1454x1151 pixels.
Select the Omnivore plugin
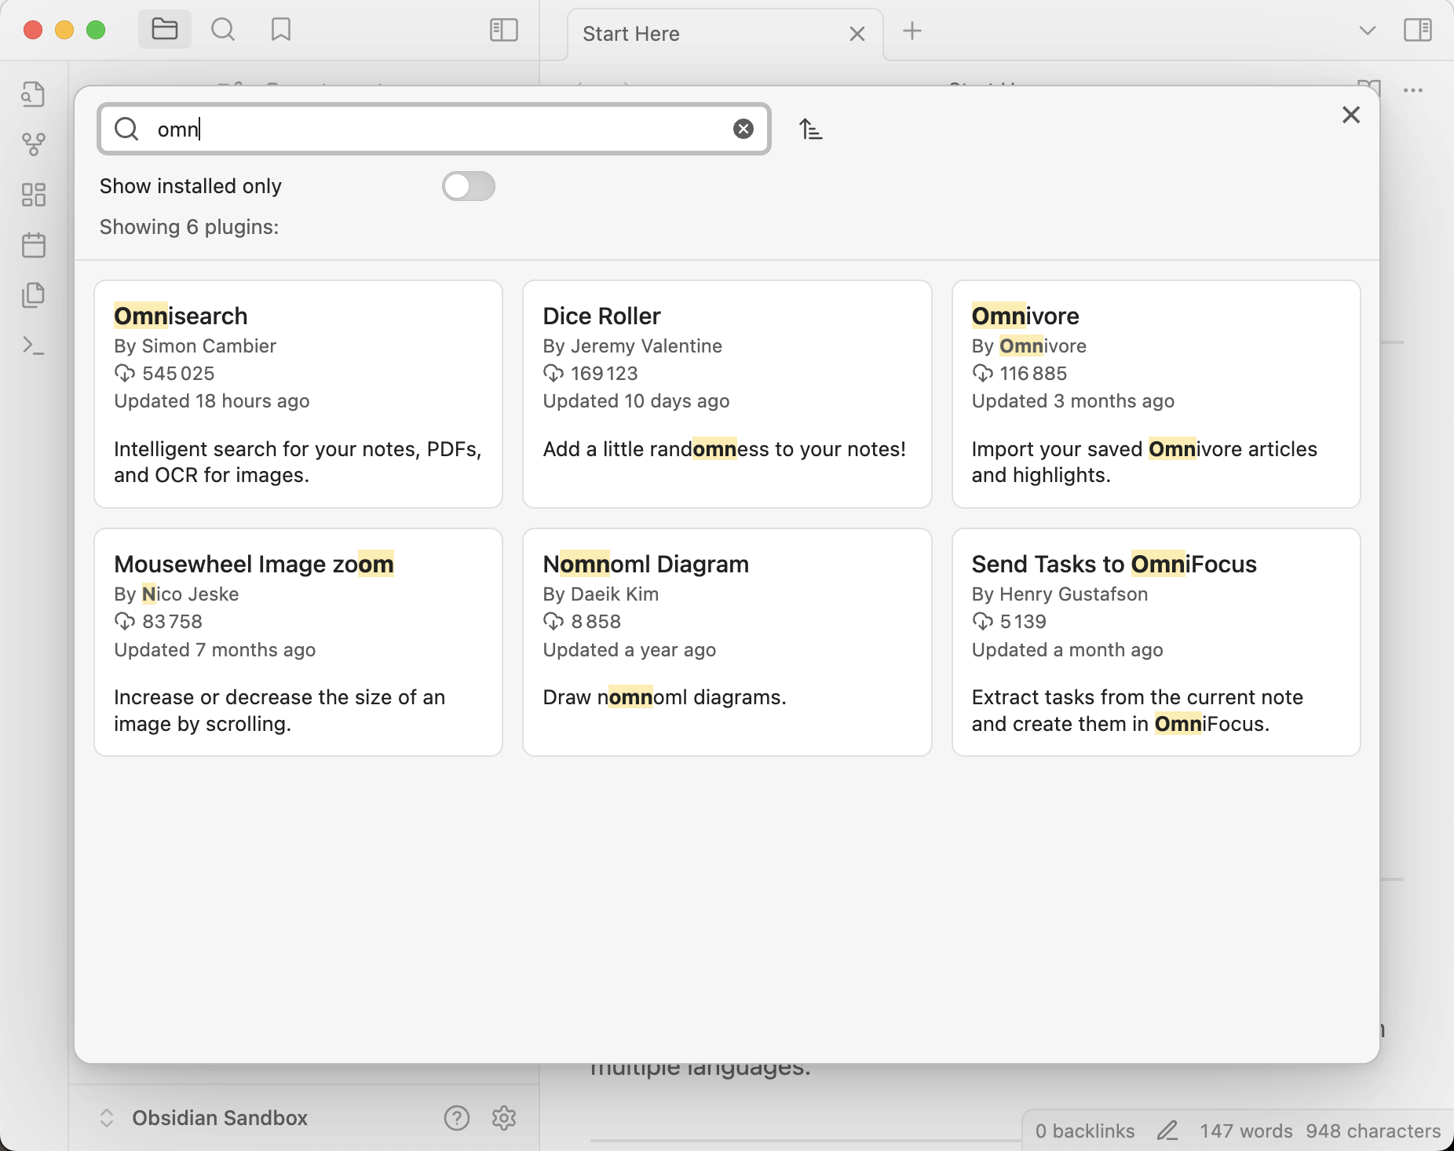(1155, 393)
